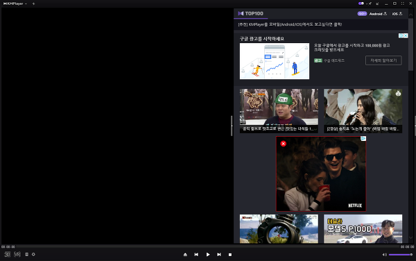Click the compact mode icon in title bar

pos(378,3)
